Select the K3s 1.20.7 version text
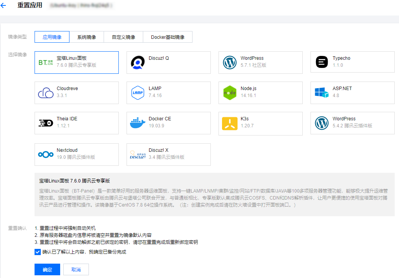 click(x=247, y=126)
